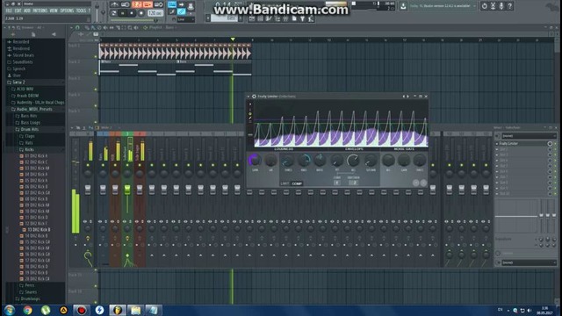Click the metronome icon in transport panel
Screen dimensions: 562x316
coord(114,4)
